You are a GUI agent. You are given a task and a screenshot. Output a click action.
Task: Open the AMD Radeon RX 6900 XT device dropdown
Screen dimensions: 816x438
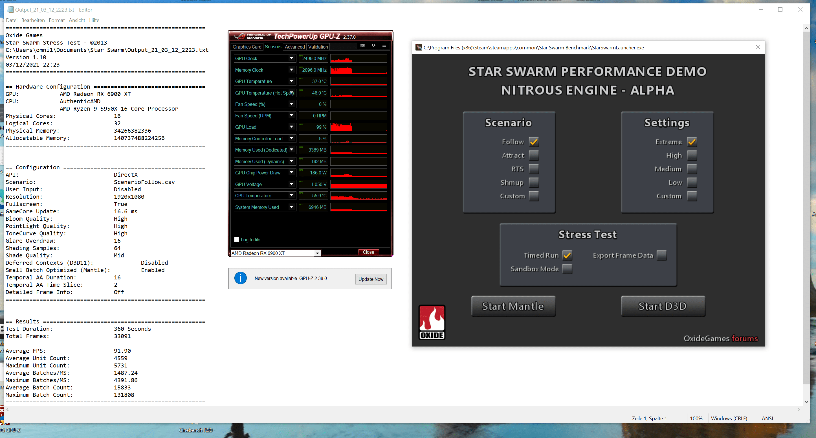pyautogui.click(x=317, y=253)
